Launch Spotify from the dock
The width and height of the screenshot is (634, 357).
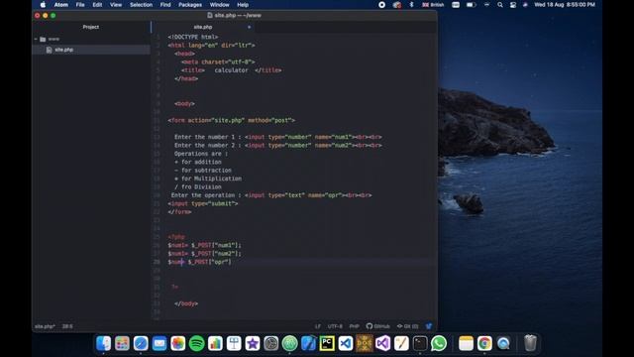pos(196,343)
